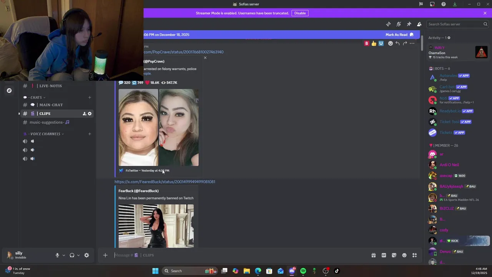Toggle the headphones deafen button
Viewport: 492px width, 277px height.
click(72, 255)
